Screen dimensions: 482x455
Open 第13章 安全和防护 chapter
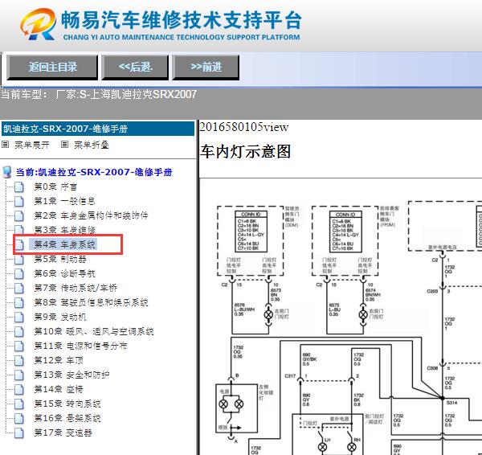[71, 375]
